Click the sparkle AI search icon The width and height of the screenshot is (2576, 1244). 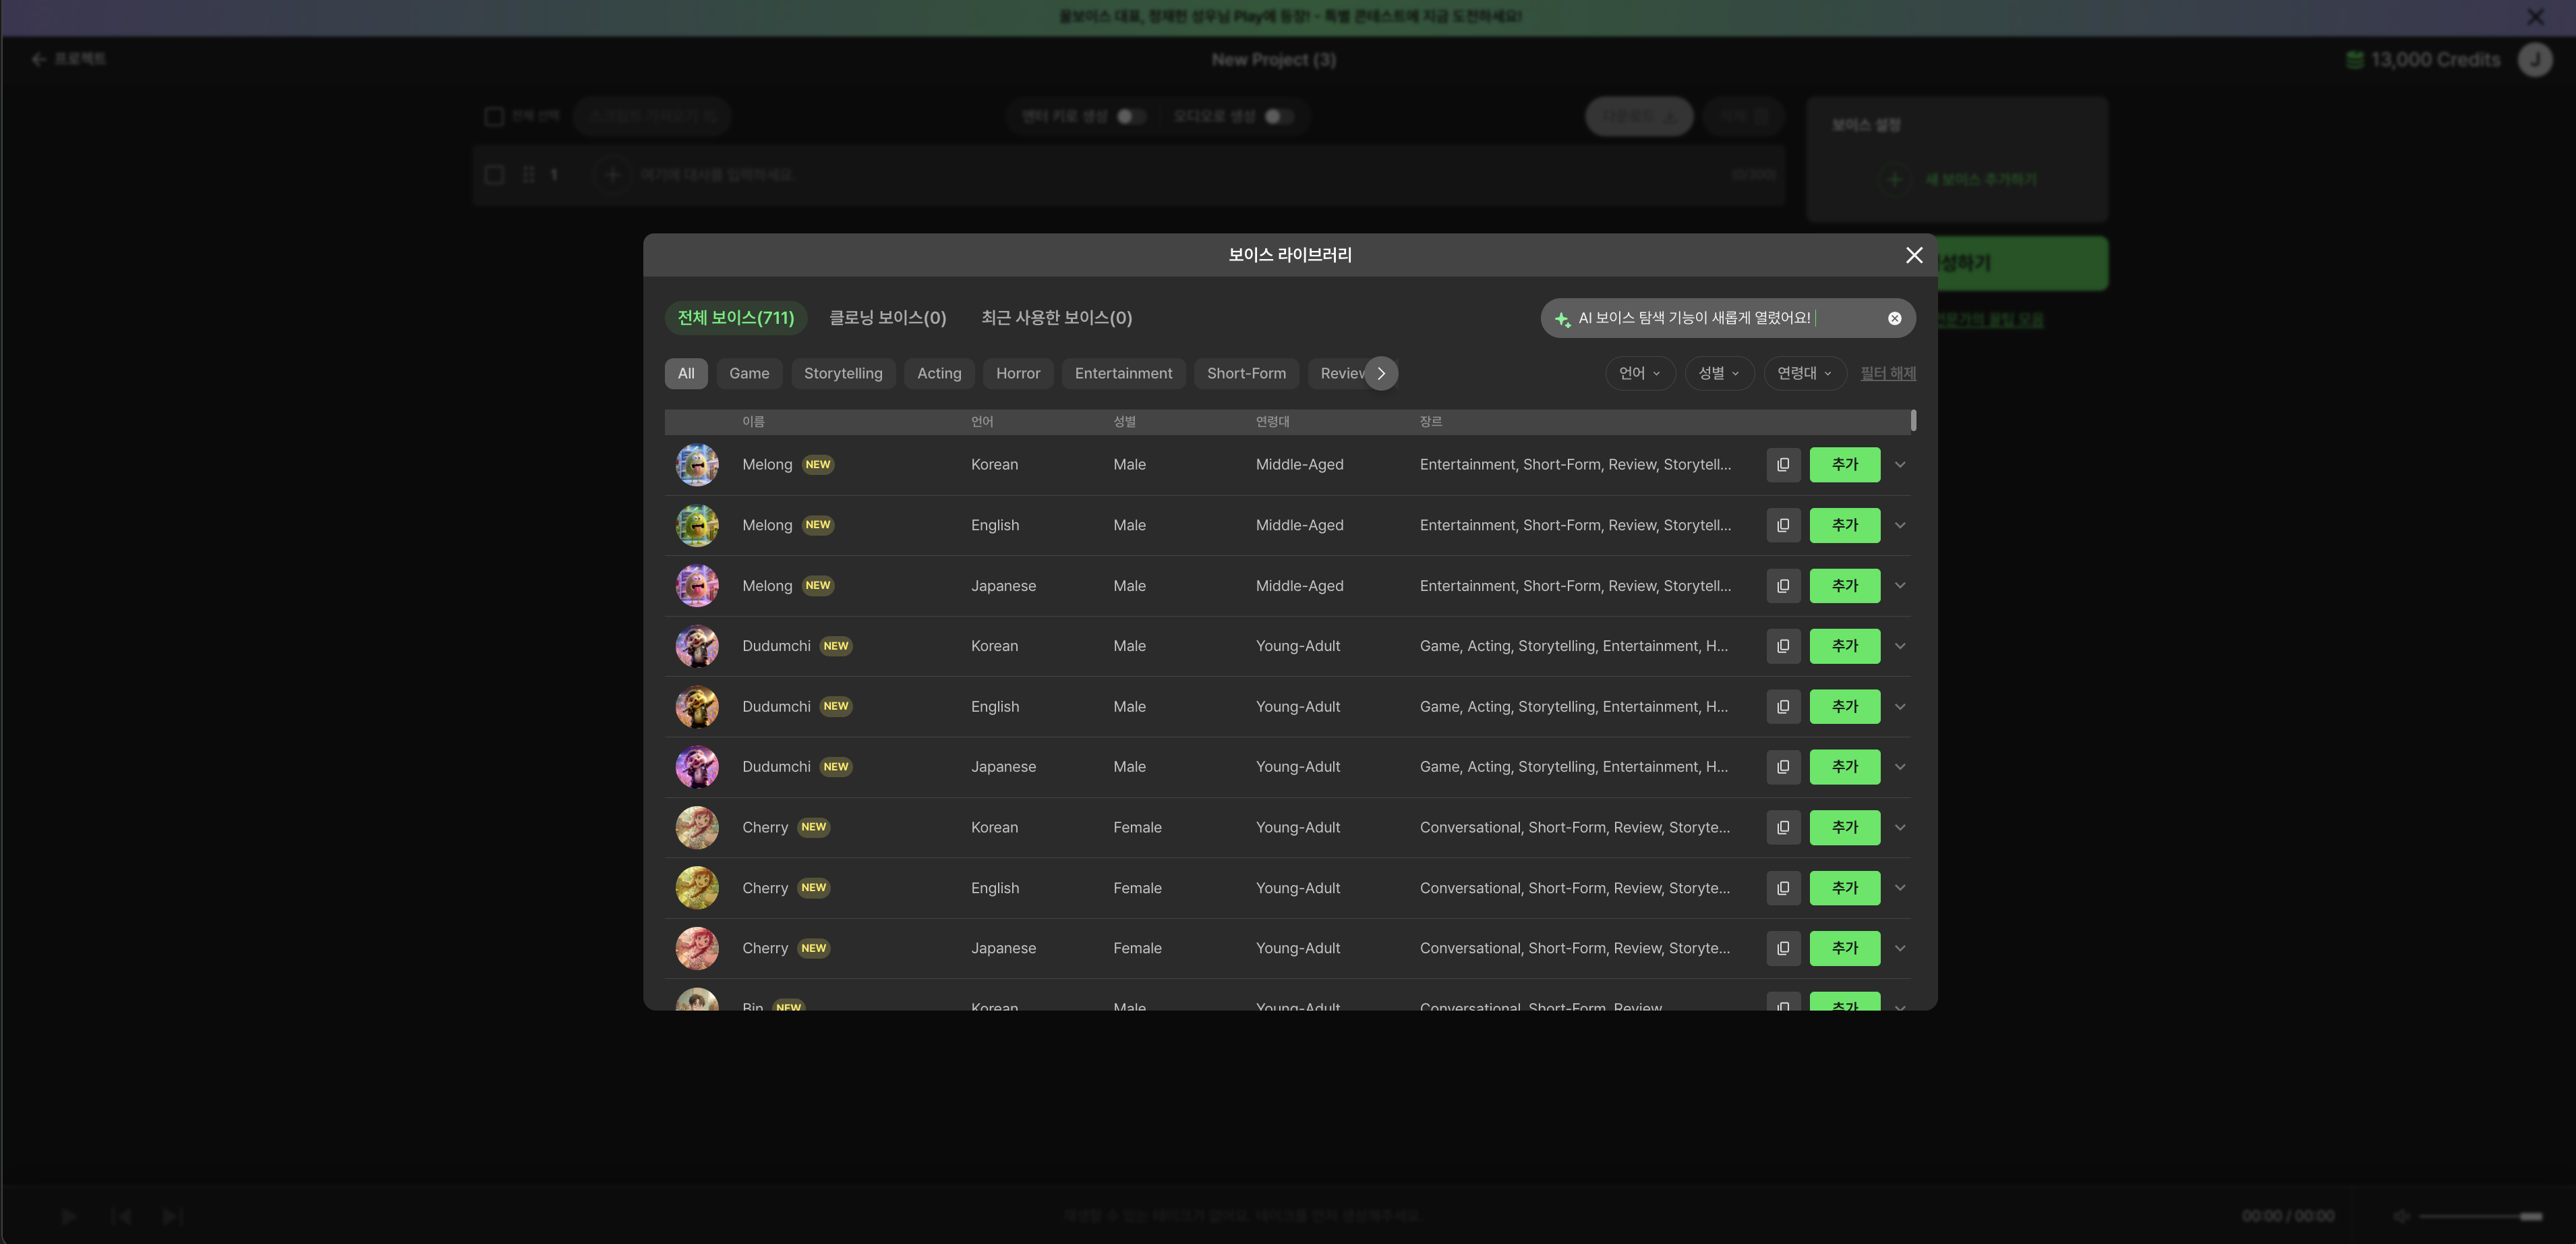(x=1562, y=318)
